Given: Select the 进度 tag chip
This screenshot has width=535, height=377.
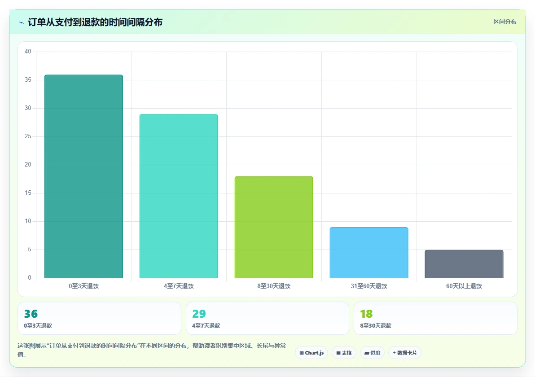Looking at the screenshot, I should [x=372, y=353].
